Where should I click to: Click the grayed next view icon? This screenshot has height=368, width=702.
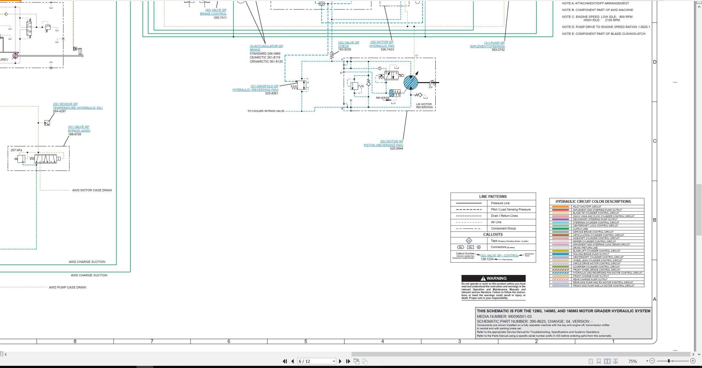click(365, 361)
